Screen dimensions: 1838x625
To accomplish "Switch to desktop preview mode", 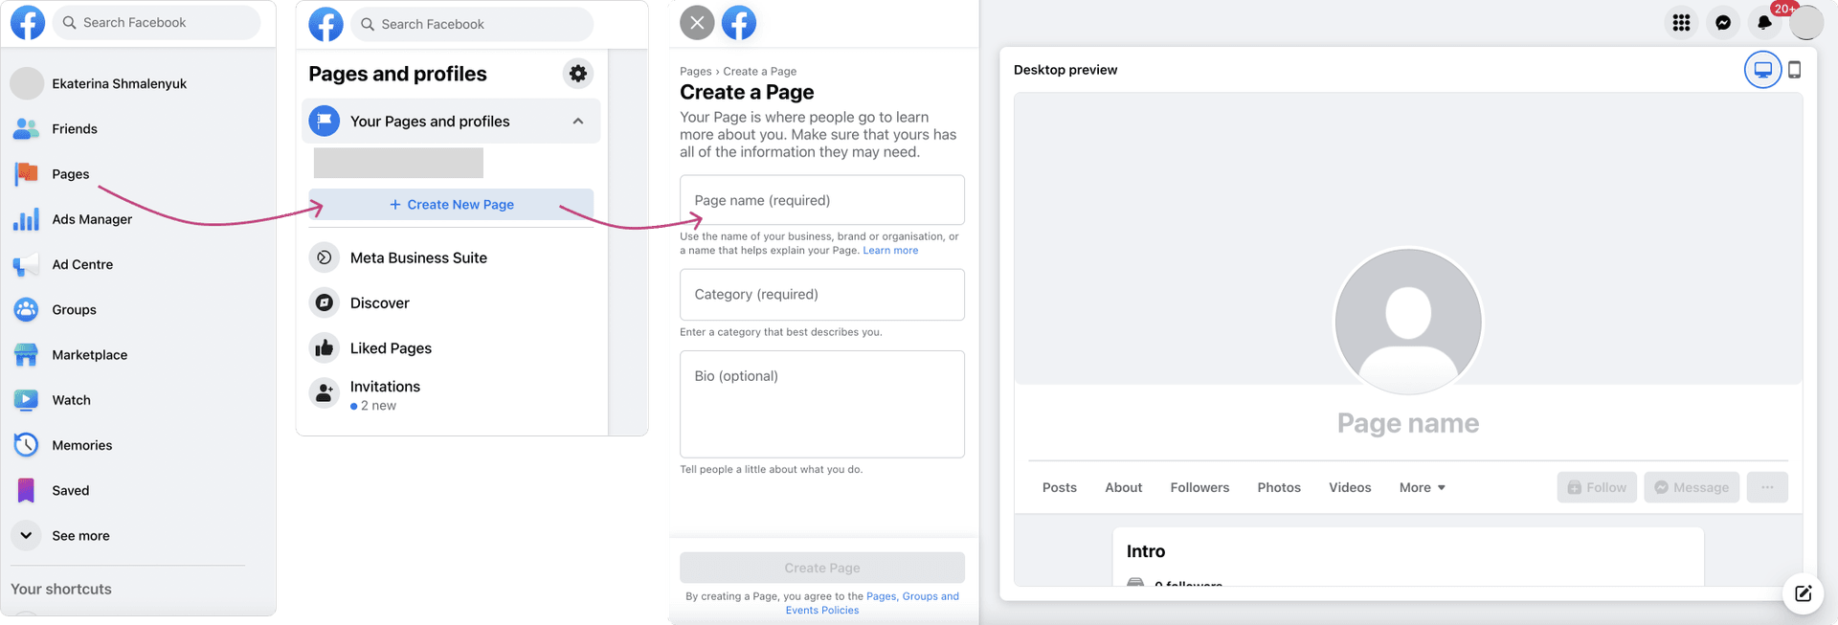I will click(1762, 70).
